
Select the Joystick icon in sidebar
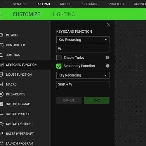click(1, 55)
